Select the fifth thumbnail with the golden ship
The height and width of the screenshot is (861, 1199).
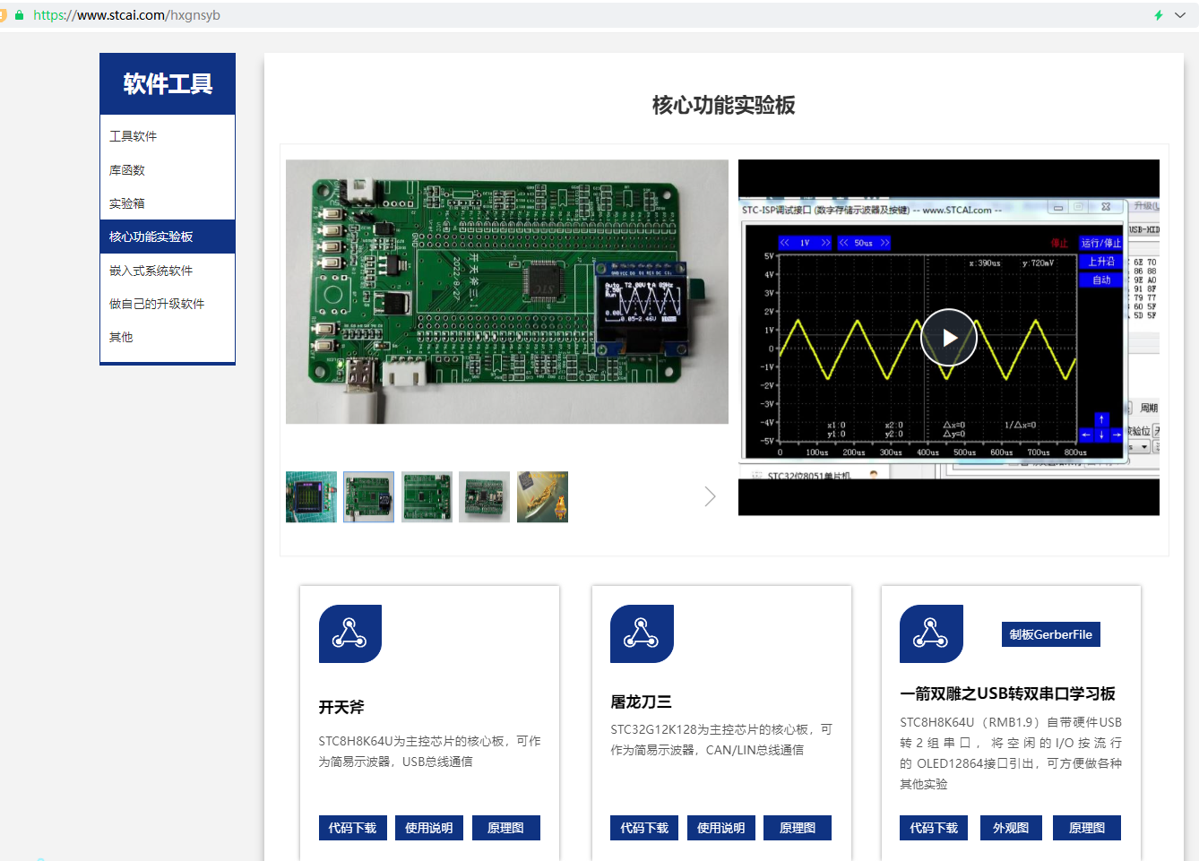coord(542,496)
